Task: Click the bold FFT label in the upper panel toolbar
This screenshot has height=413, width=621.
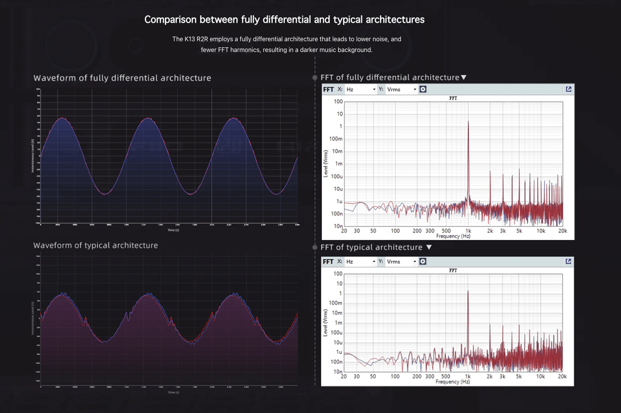Action: [328, 90]
